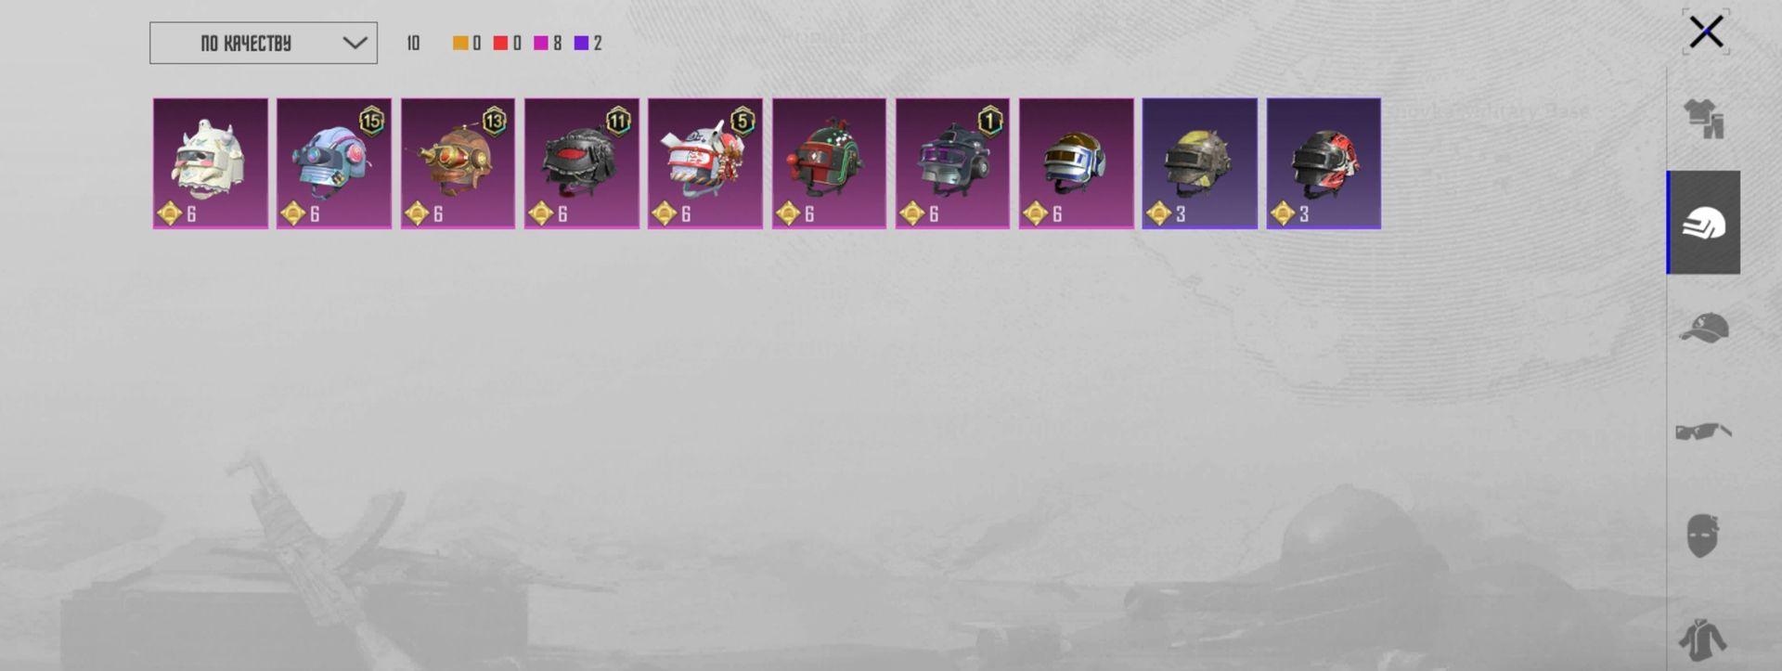Select the helmet with level 15 badge
Image resolution: width=1782 pixels, height=671 pixels.
[334, 163]
